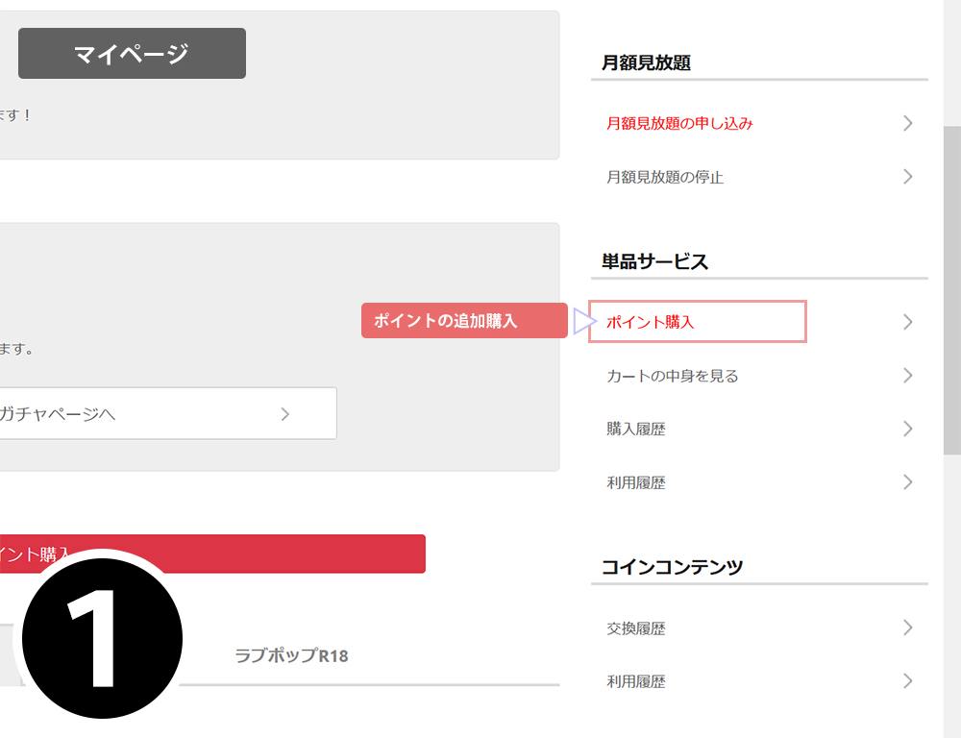
Task: Open the マイページ button
Action: 132,53
